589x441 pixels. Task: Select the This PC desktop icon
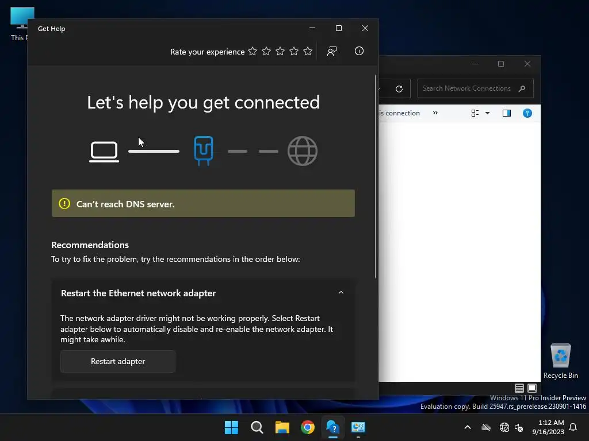(x=19, y=24)
